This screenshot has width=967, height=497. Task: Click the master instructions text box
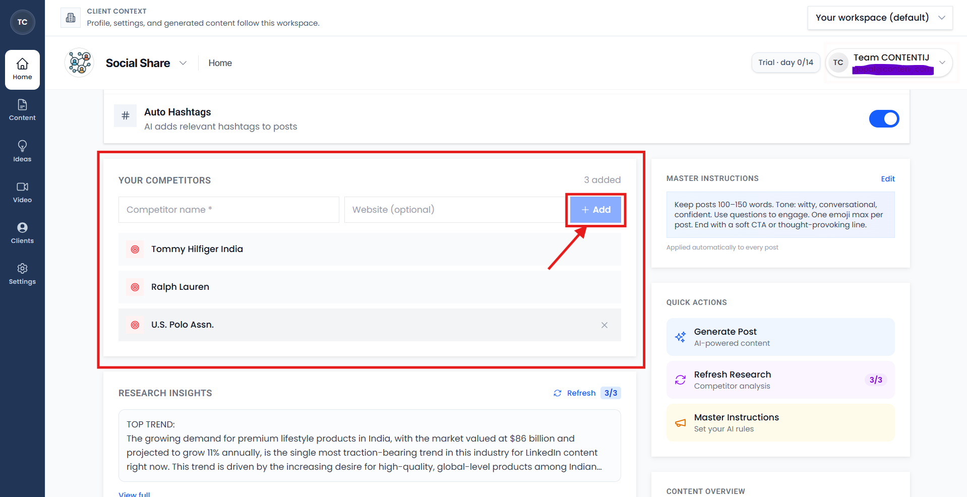pyautogui.click(x=780, y=215)
